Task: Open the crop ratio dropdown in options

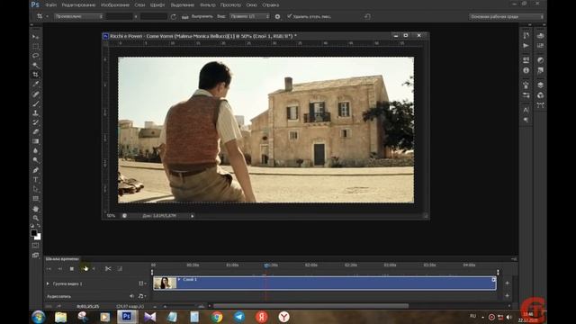Action: tap(78, 16)
